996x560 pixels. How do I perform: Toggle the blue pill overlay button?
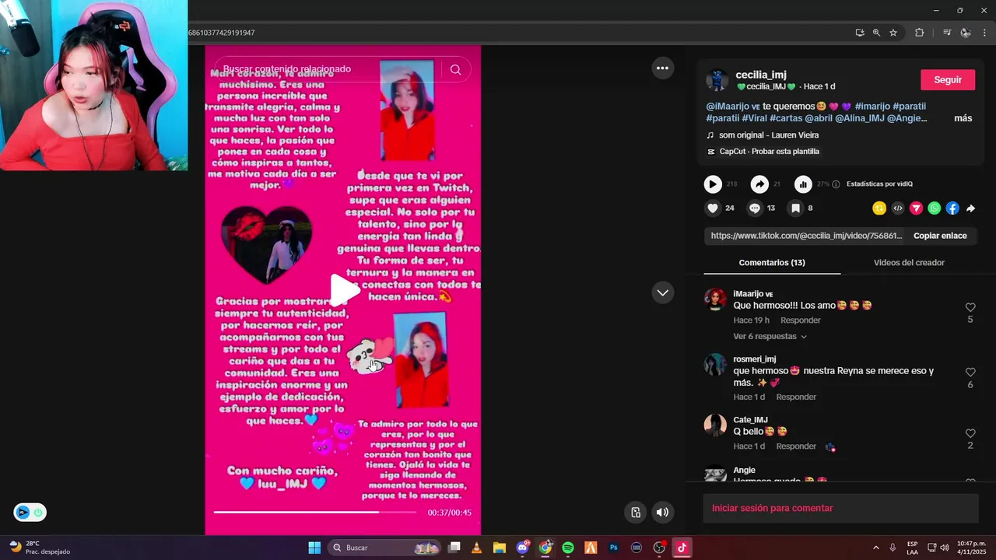point(30,513)
